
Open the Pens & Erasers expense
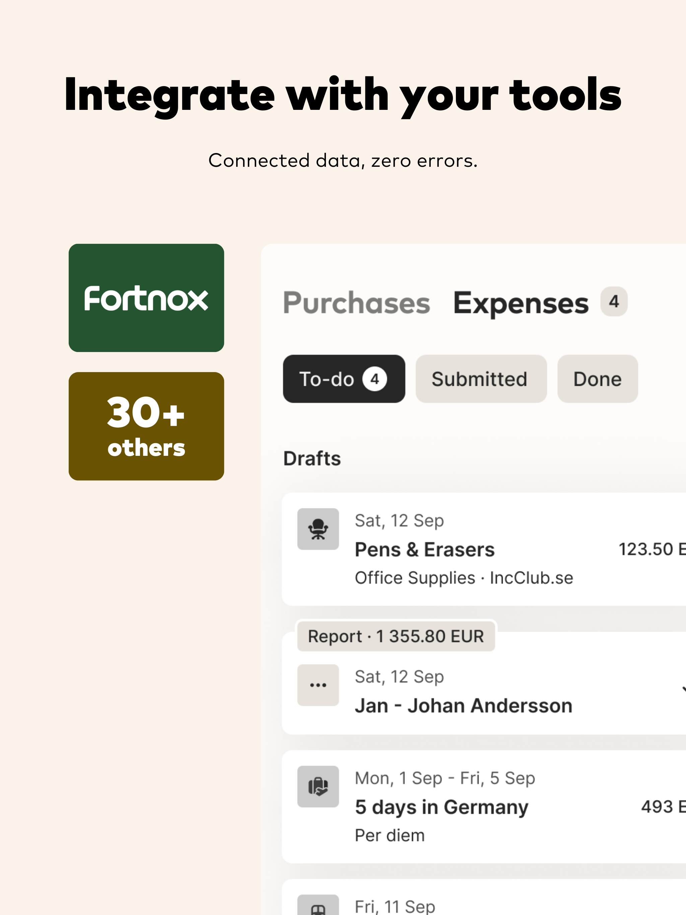pos(424,550)
